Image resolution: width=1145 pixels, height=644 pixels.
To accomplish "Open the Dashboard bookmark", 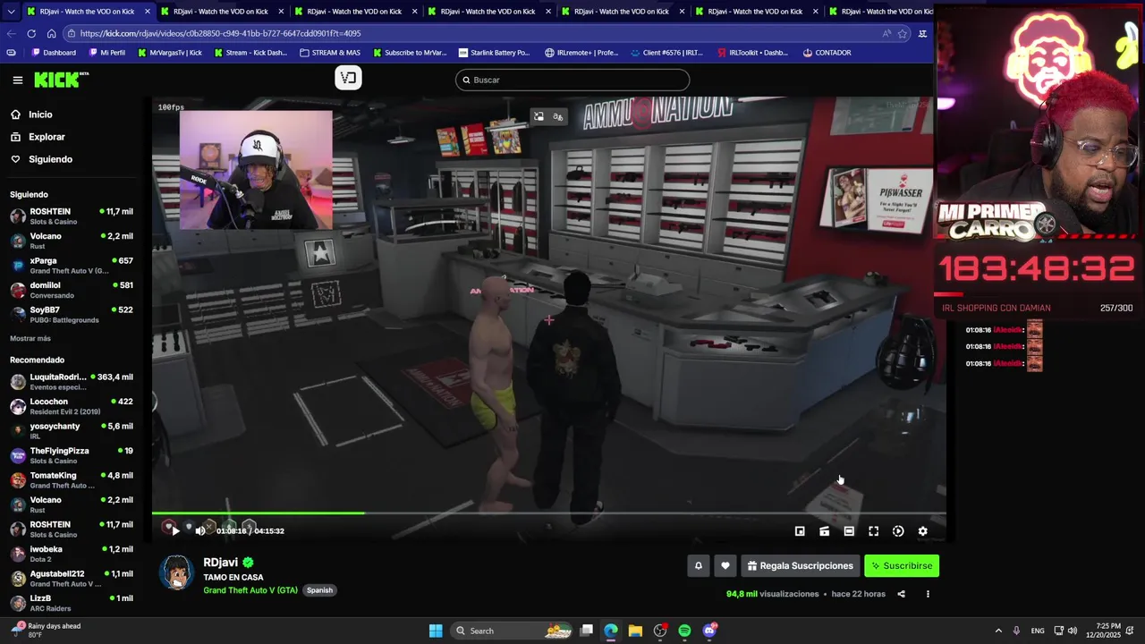I will (x=54, y=53).
